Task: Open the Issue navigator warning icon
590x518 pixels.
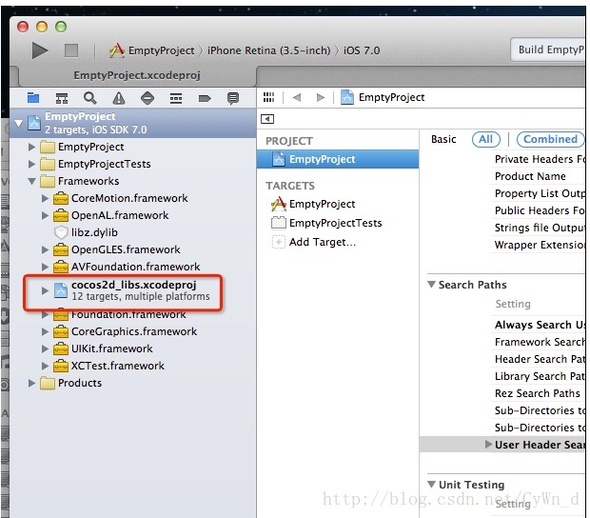Action: pos(119,98)
